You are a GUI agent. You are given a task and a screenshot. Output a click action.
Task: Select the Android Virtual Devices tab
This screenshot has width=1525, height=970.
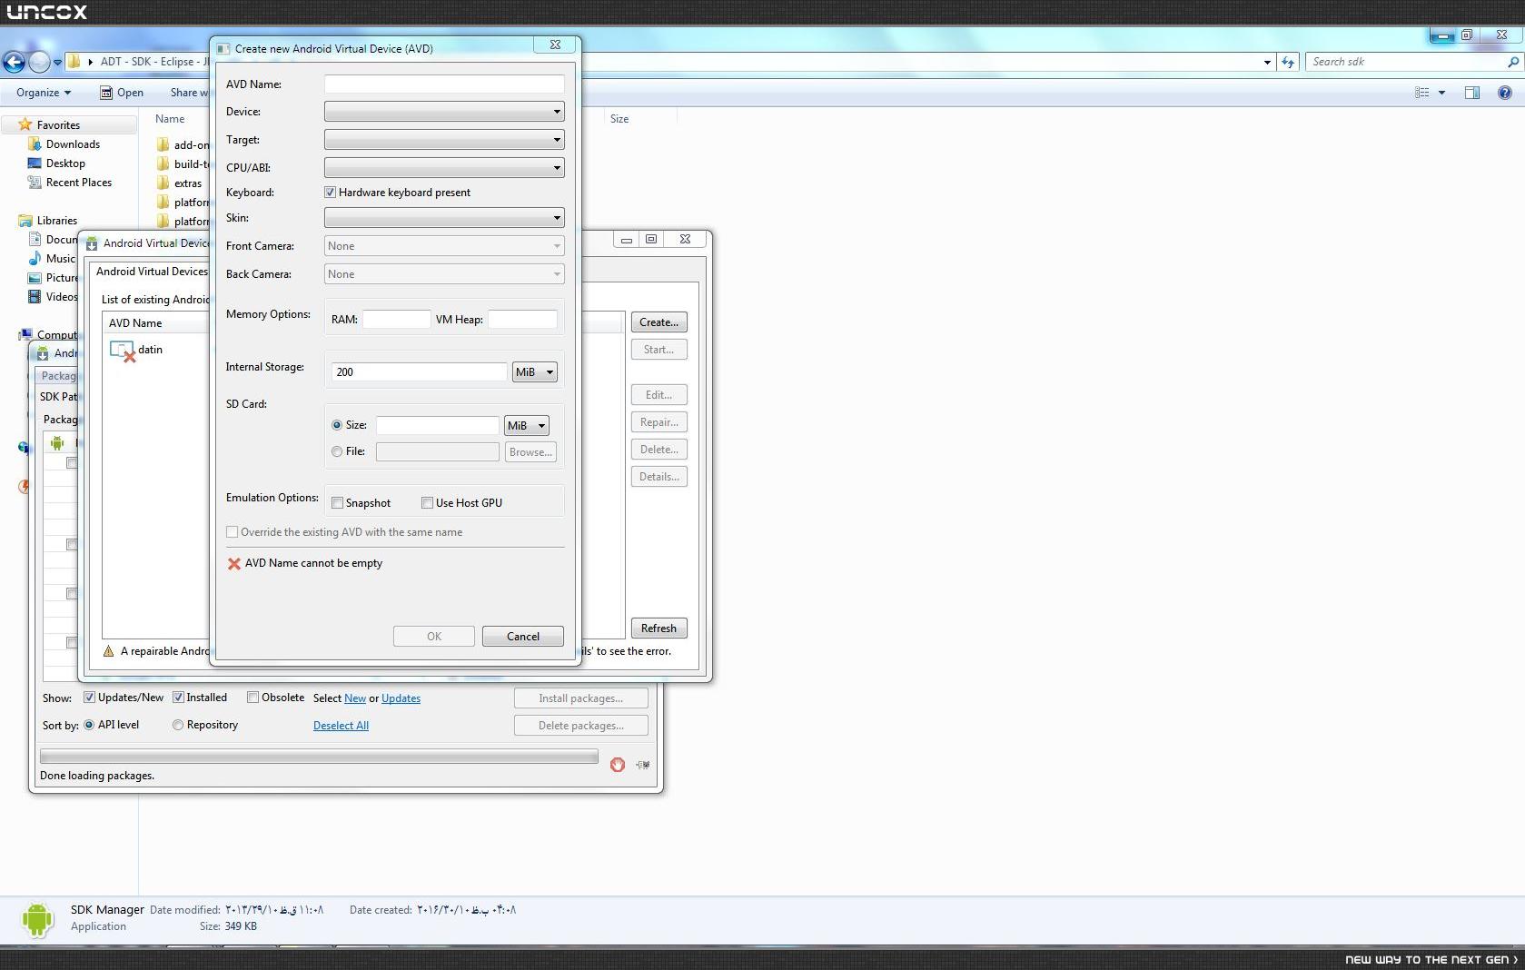click(152, 272)
